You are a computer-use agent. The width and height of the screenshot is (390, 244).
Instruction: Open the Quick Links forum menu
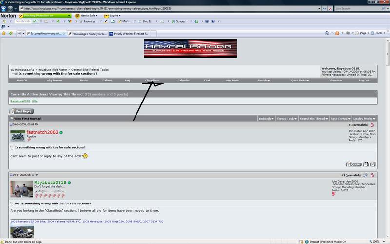299,80
